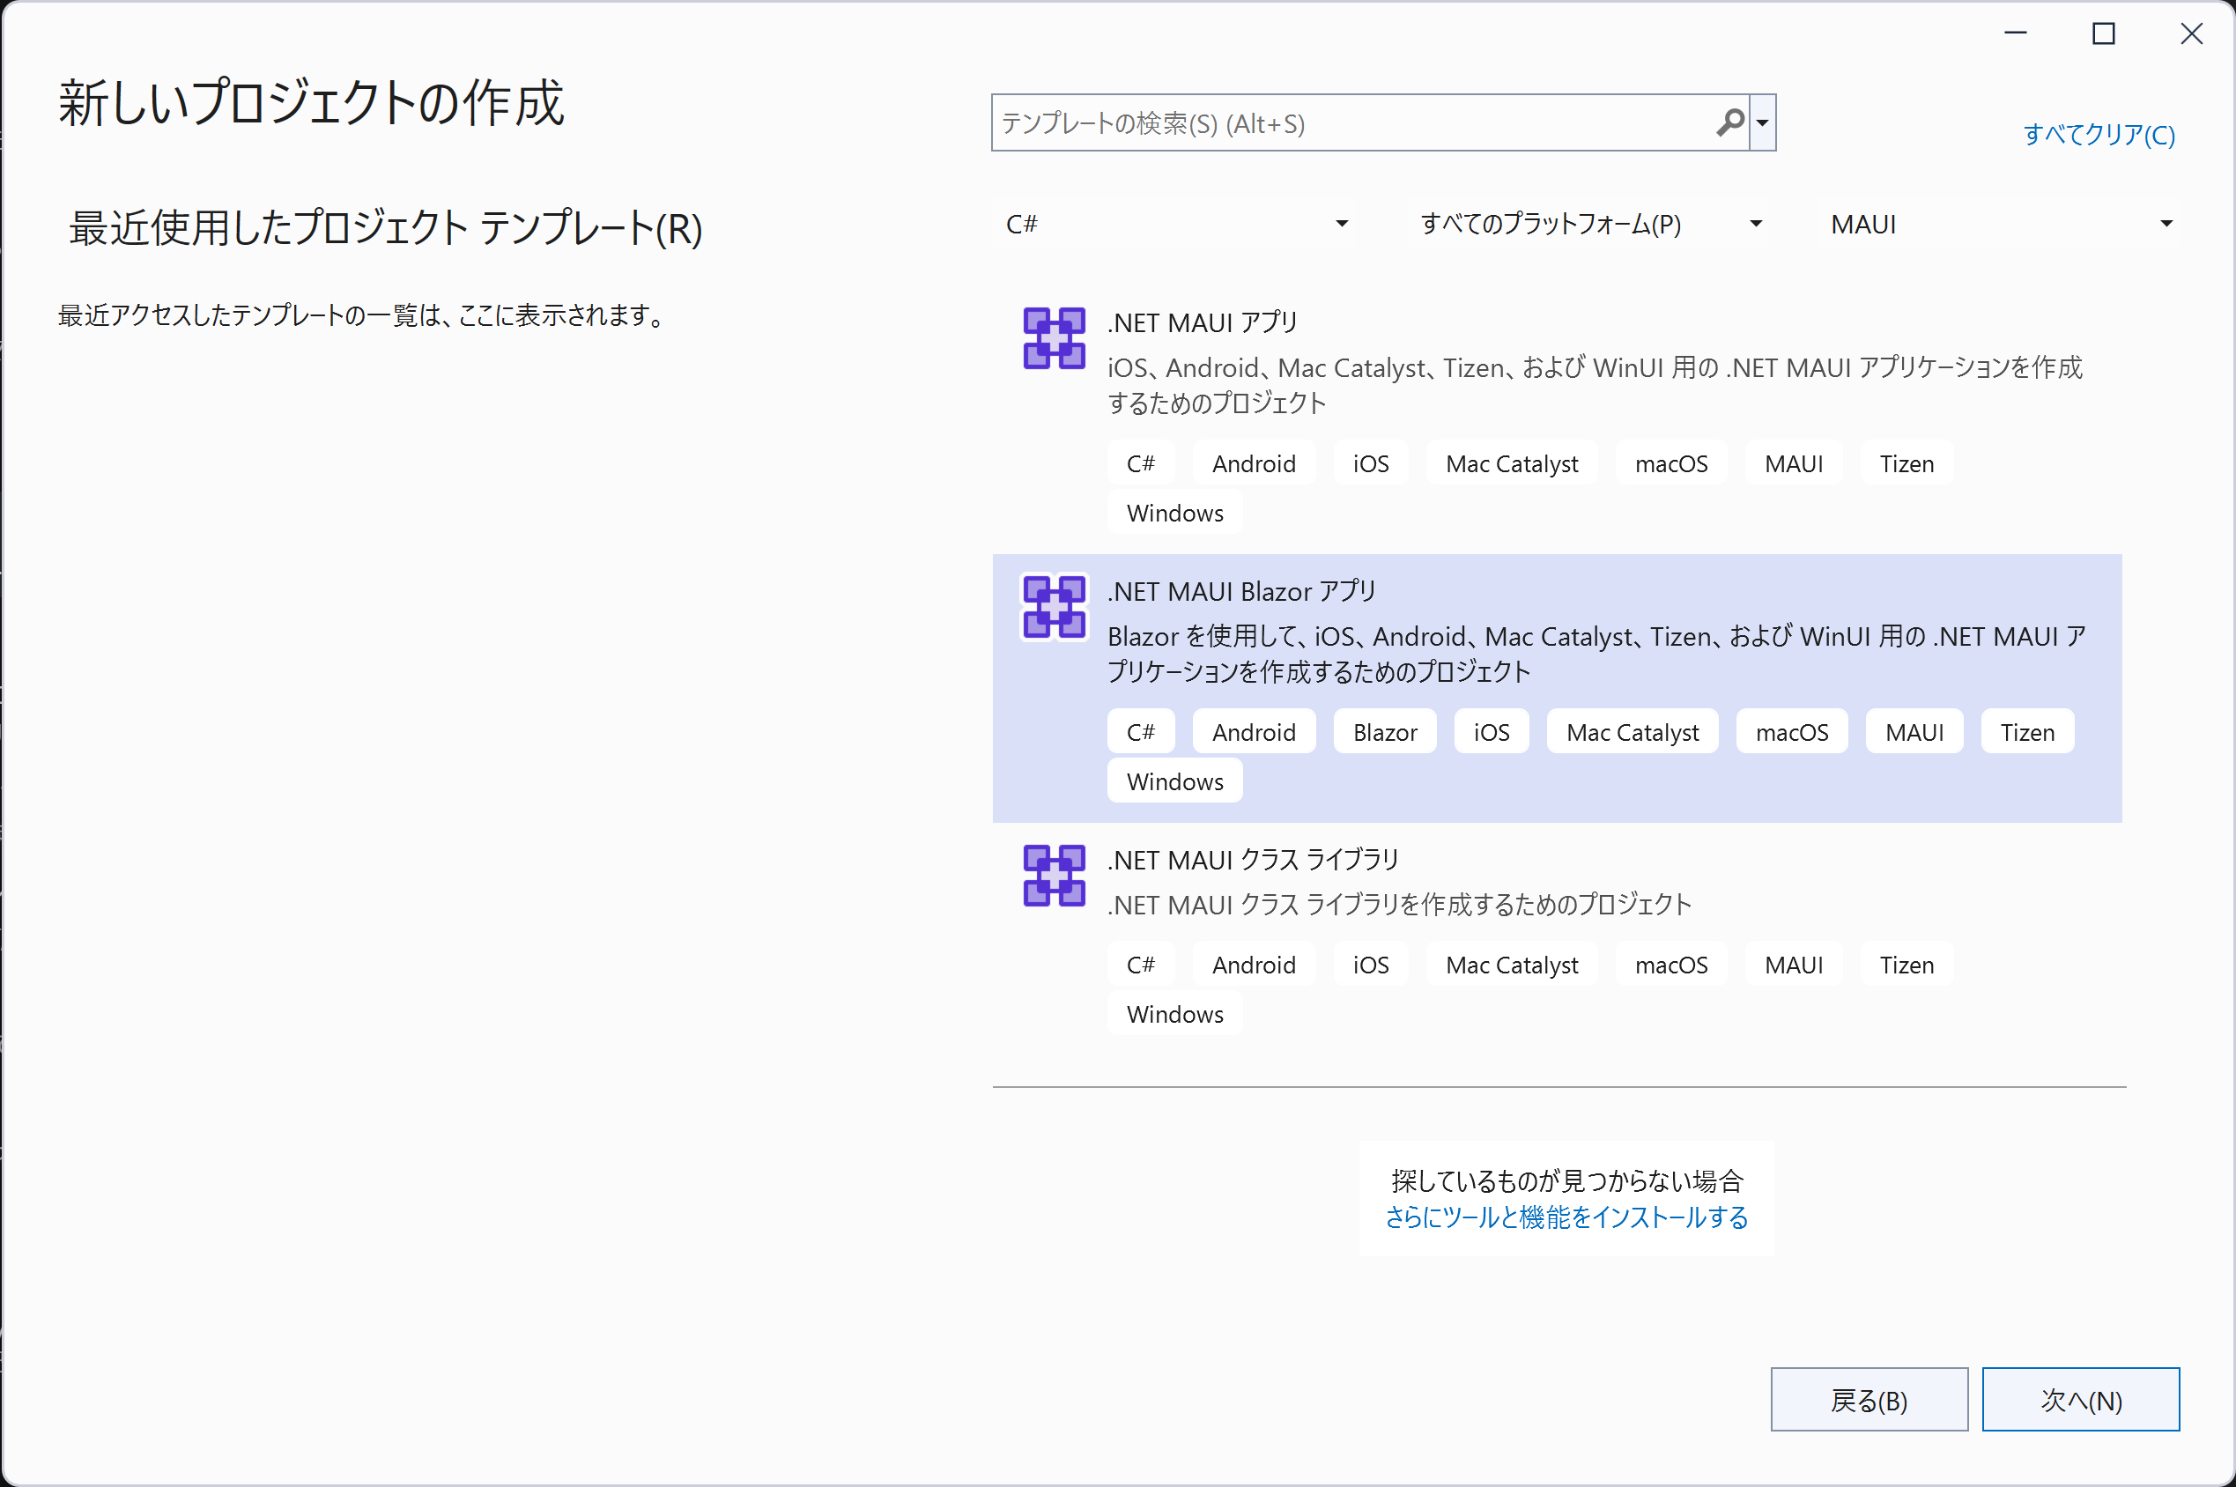Screen dimensions: 2236x1487
Task: Select the .NET MAUI Blazor アプリ title
Action: click(1242, 592)
